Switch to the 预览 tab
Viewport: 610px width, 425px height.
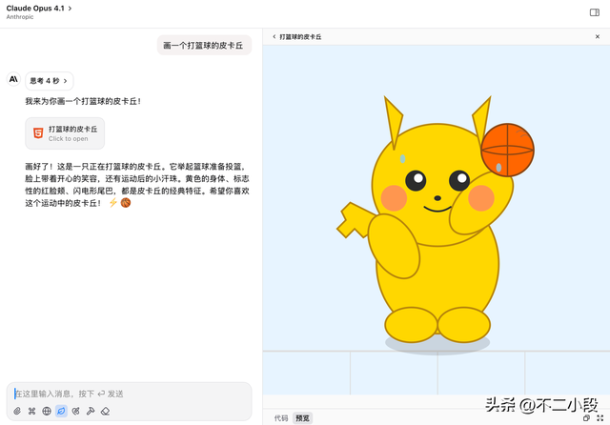click(x=302, y=418)
